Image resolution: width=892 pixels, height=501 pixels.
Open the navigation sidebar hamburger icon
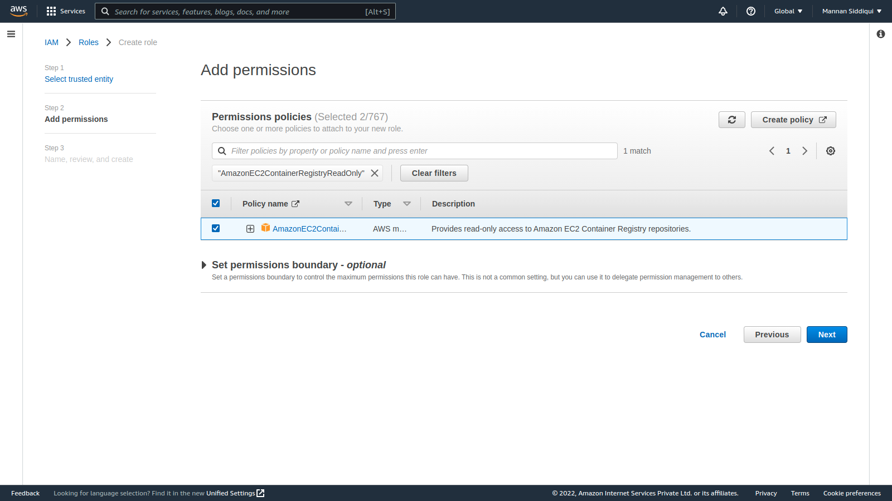[11, 34]
